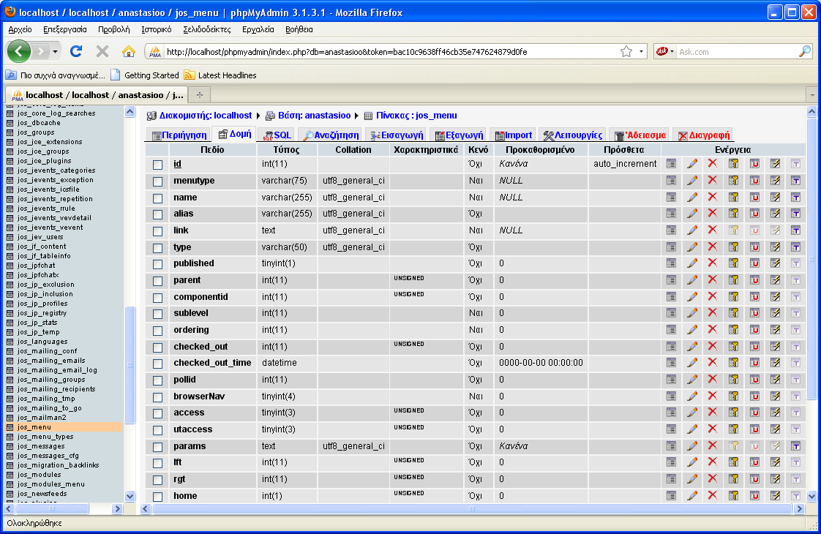Edit the parent field with pencil icon
This screenshot has height=534, width=821.
point(692,280)
